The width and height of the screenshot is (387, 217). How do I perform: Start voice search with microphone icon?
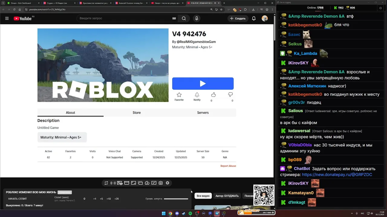[x=197, y=18]
